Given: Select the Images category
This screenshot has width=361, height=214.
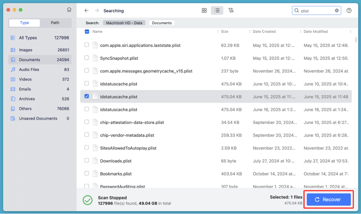Looking at the screenshot, I should (25, 50).
